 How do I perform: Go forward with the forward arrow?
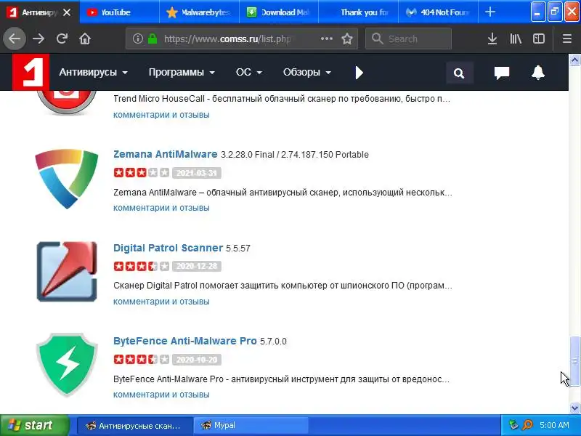click(38, 39)
